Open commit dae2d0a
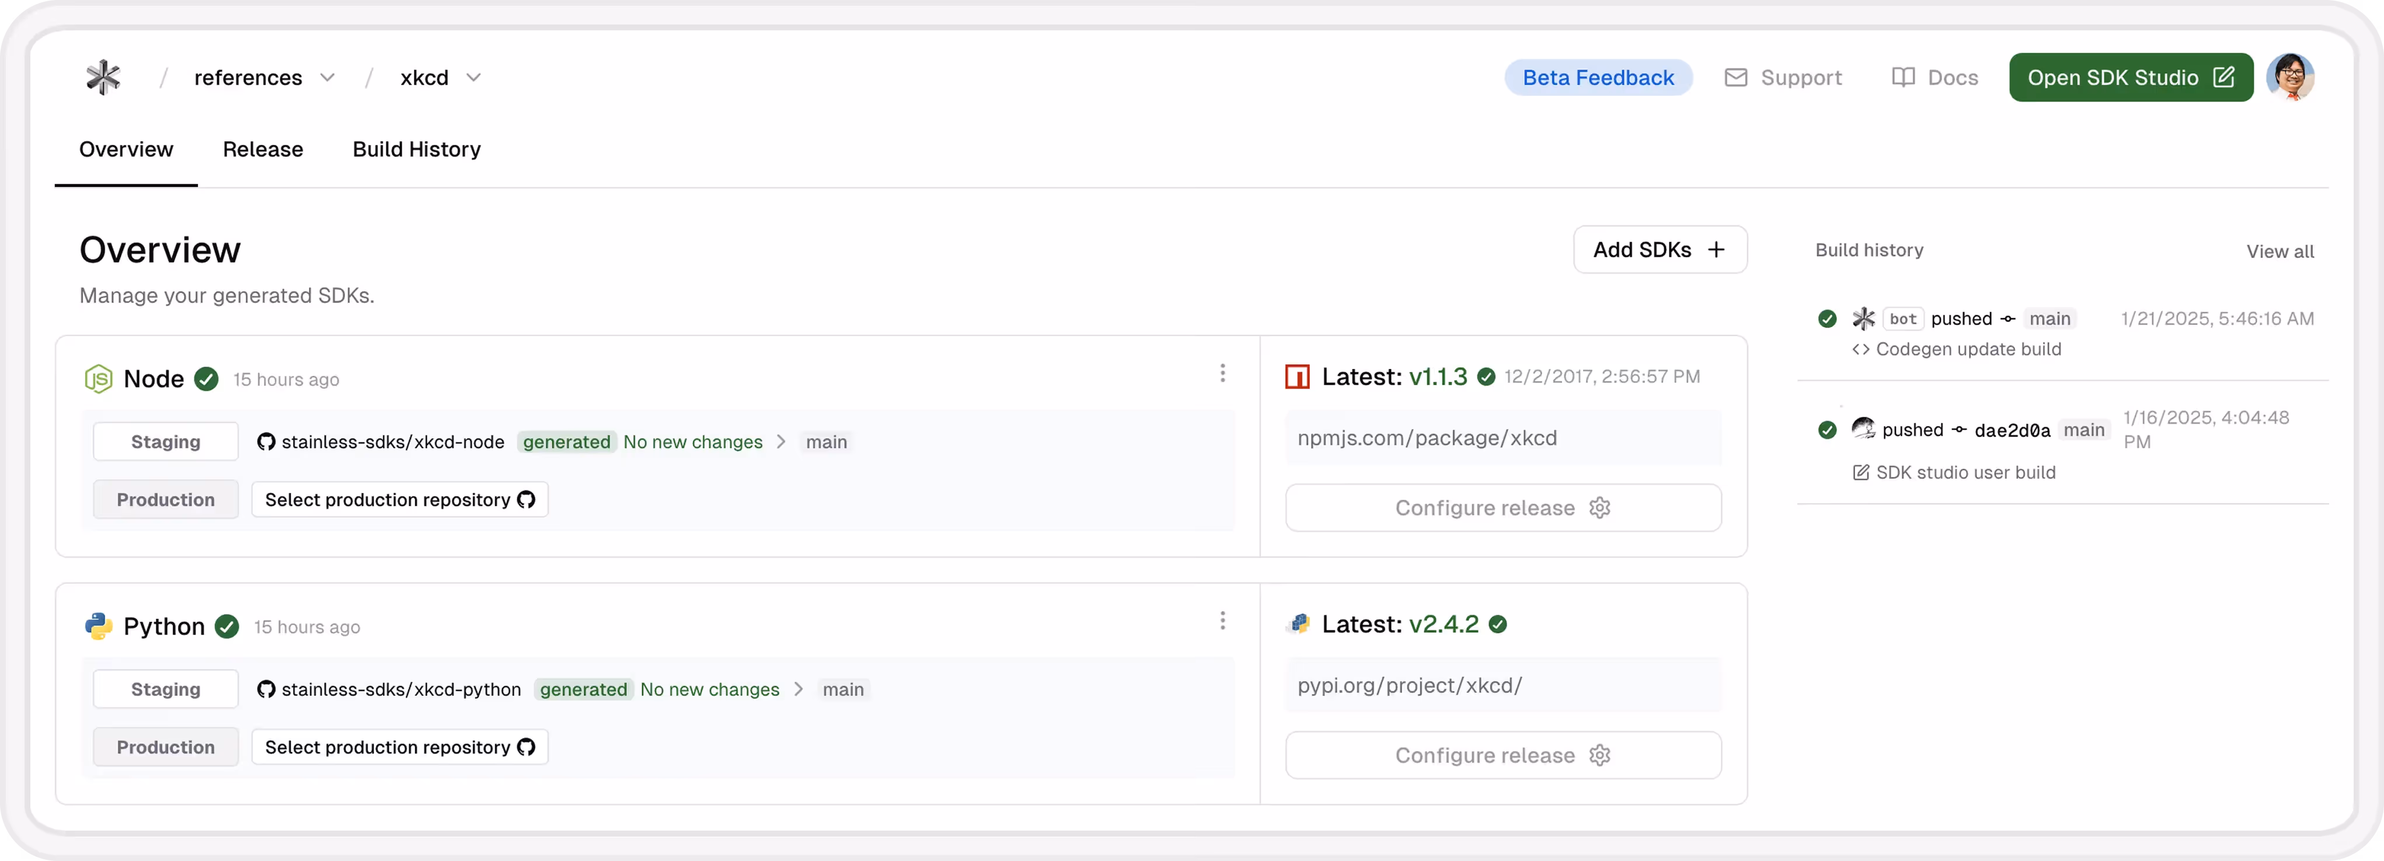The width and height of the screenshot is (2384, 861). [2012, 431]
